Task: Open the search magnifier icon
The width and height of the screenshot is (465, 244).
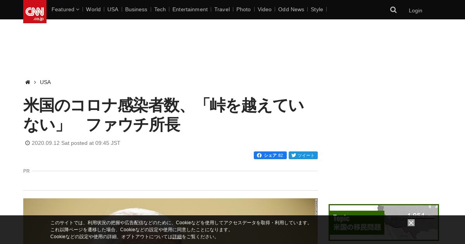Action: click(x=393, y=10)
